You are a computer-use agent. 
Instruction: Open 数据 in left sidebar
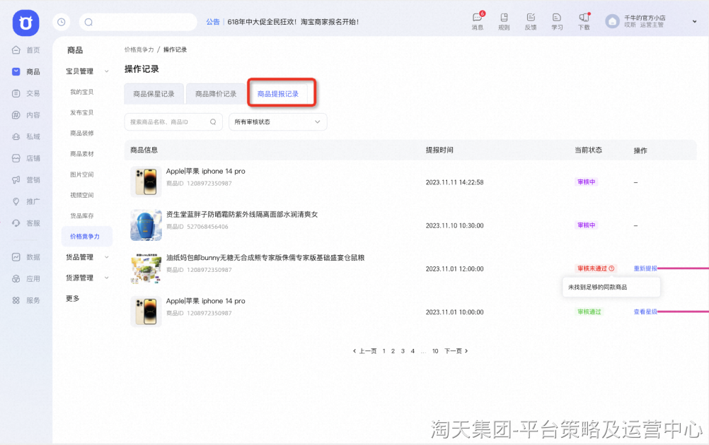[25, 257]
